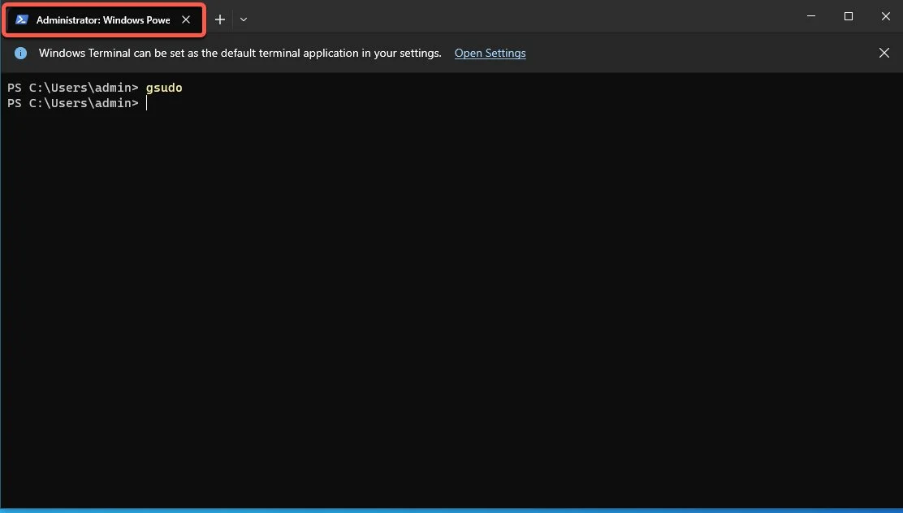
Task: Select the gsudo command text
Action: pyautogui.click(x=163, y=88)
